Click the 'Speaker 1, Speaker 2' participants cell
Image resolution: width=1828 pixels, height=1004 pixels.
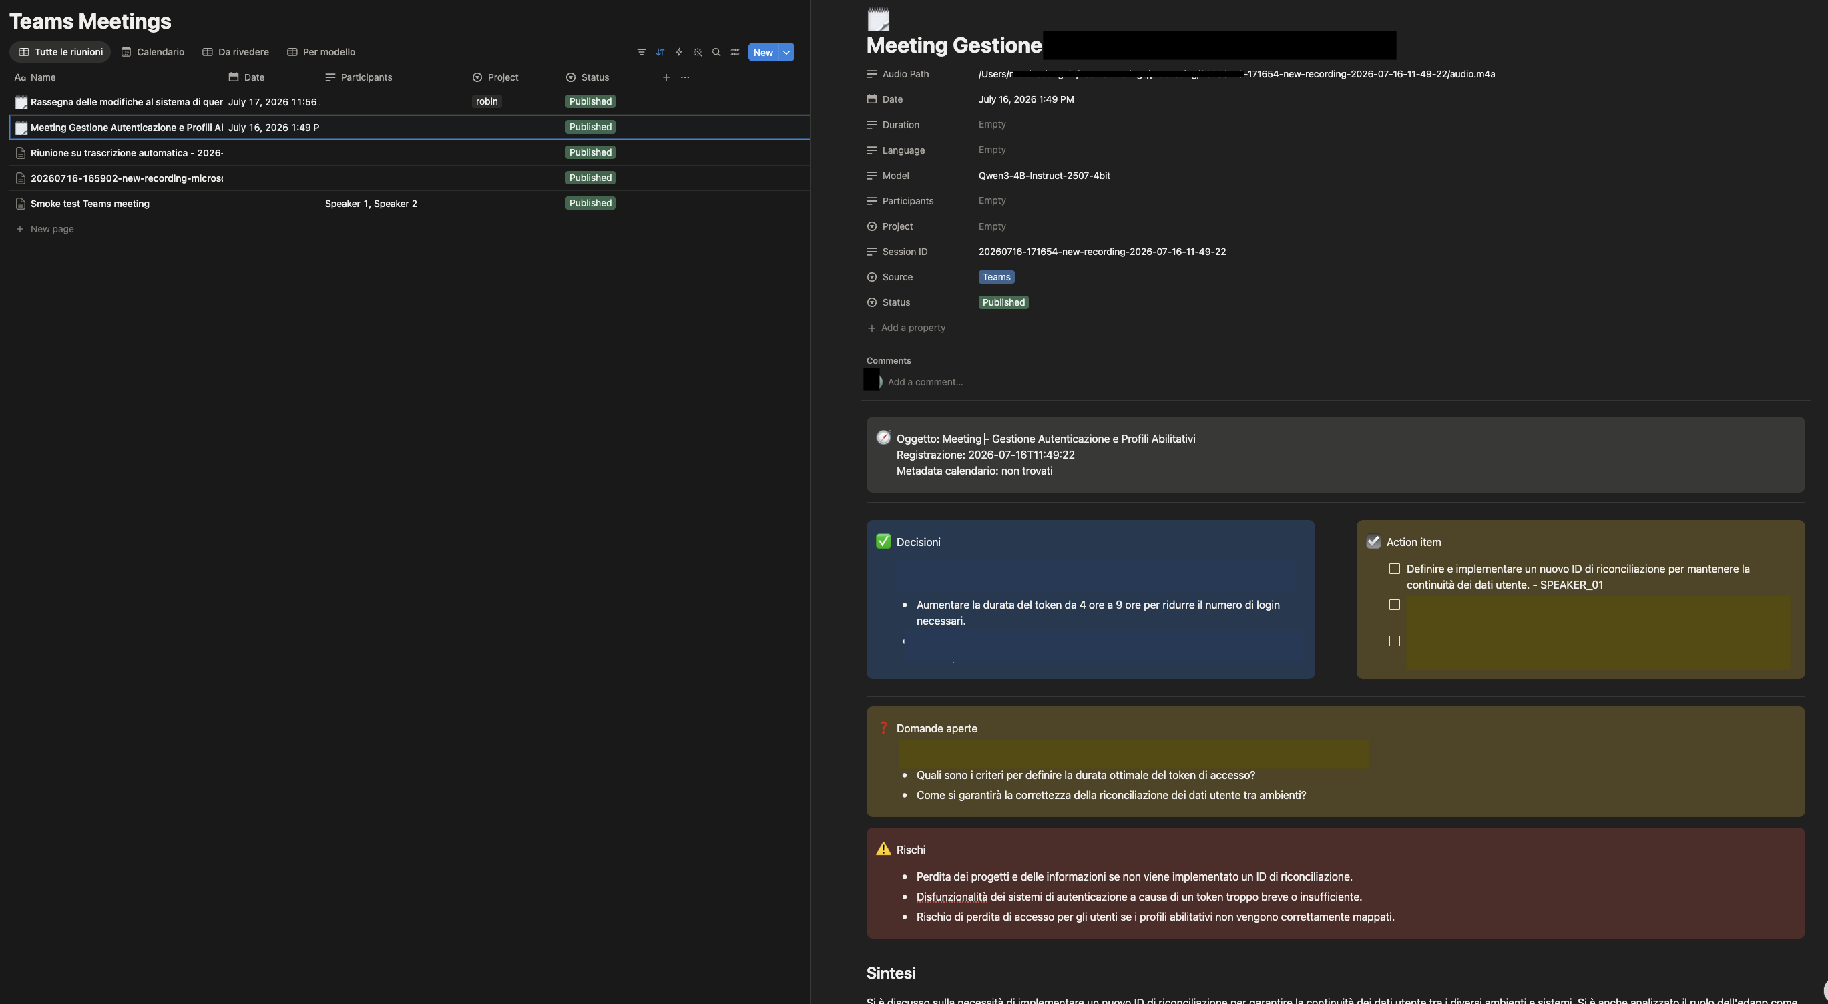coord(371,204)
